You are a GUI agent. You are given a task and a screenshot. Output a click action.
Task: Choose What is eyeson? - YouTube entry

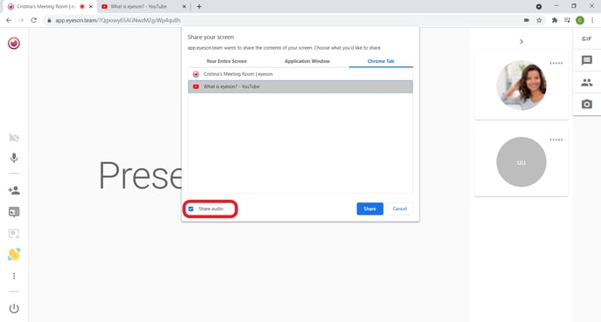click(300, 86)
